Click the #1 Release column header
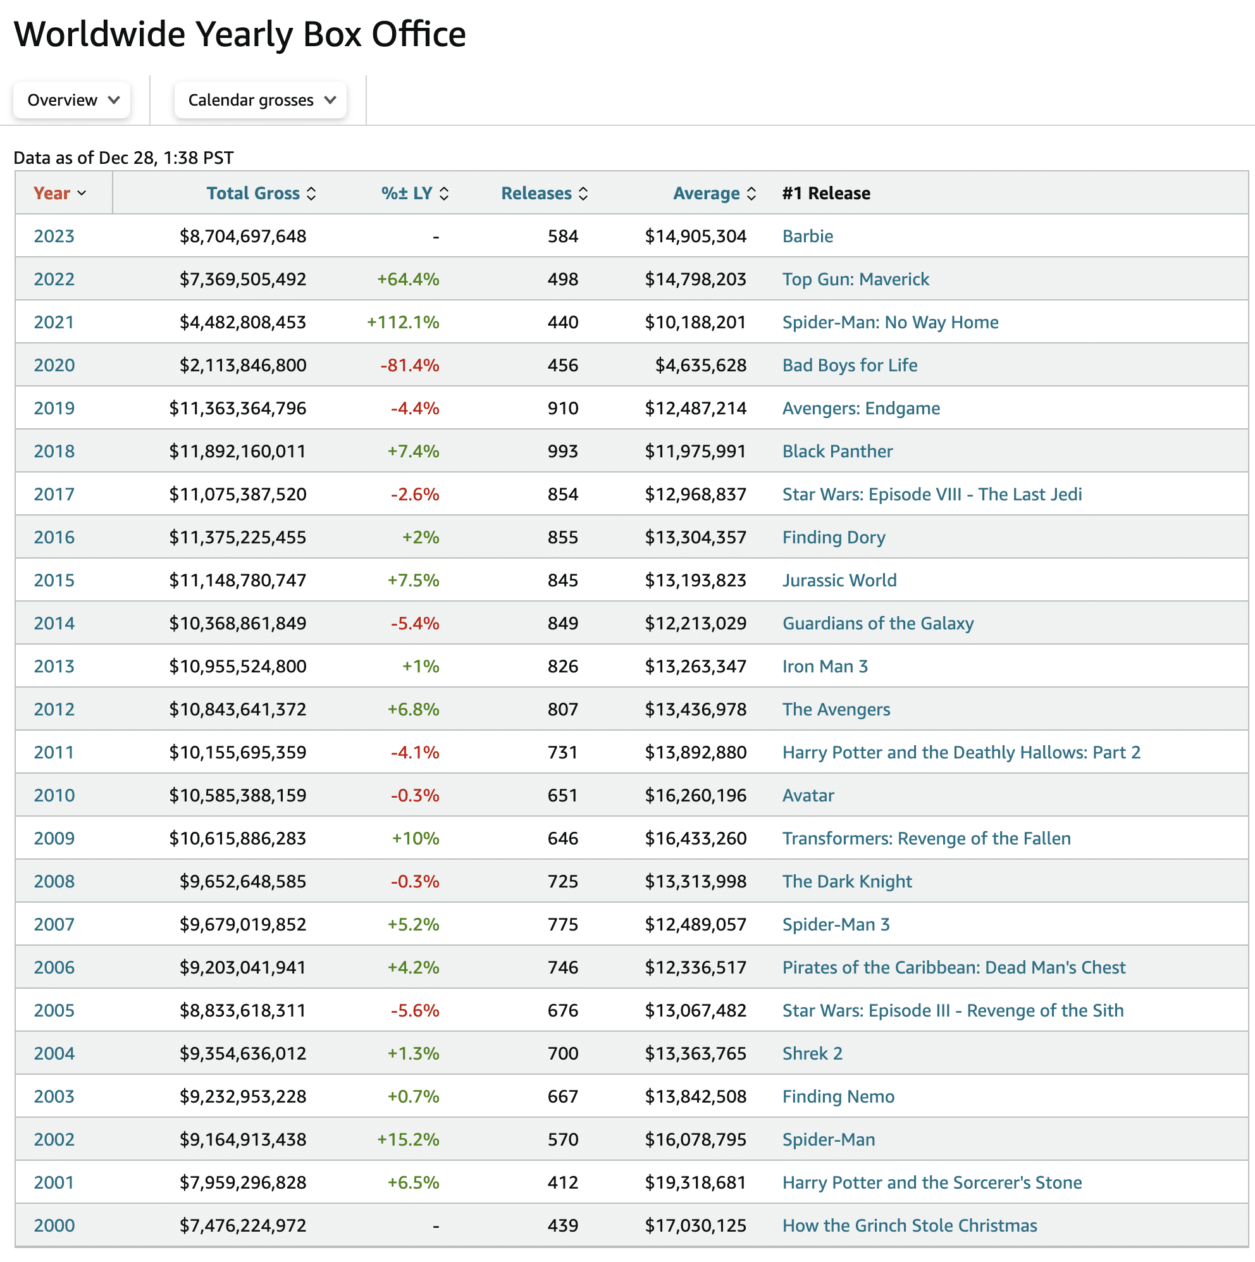Screen dimensions: 1255x1262 (826, 194)
